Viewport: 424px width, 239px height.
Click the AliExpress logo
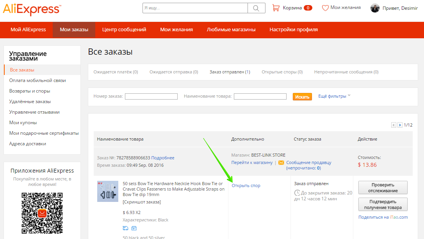32,9
